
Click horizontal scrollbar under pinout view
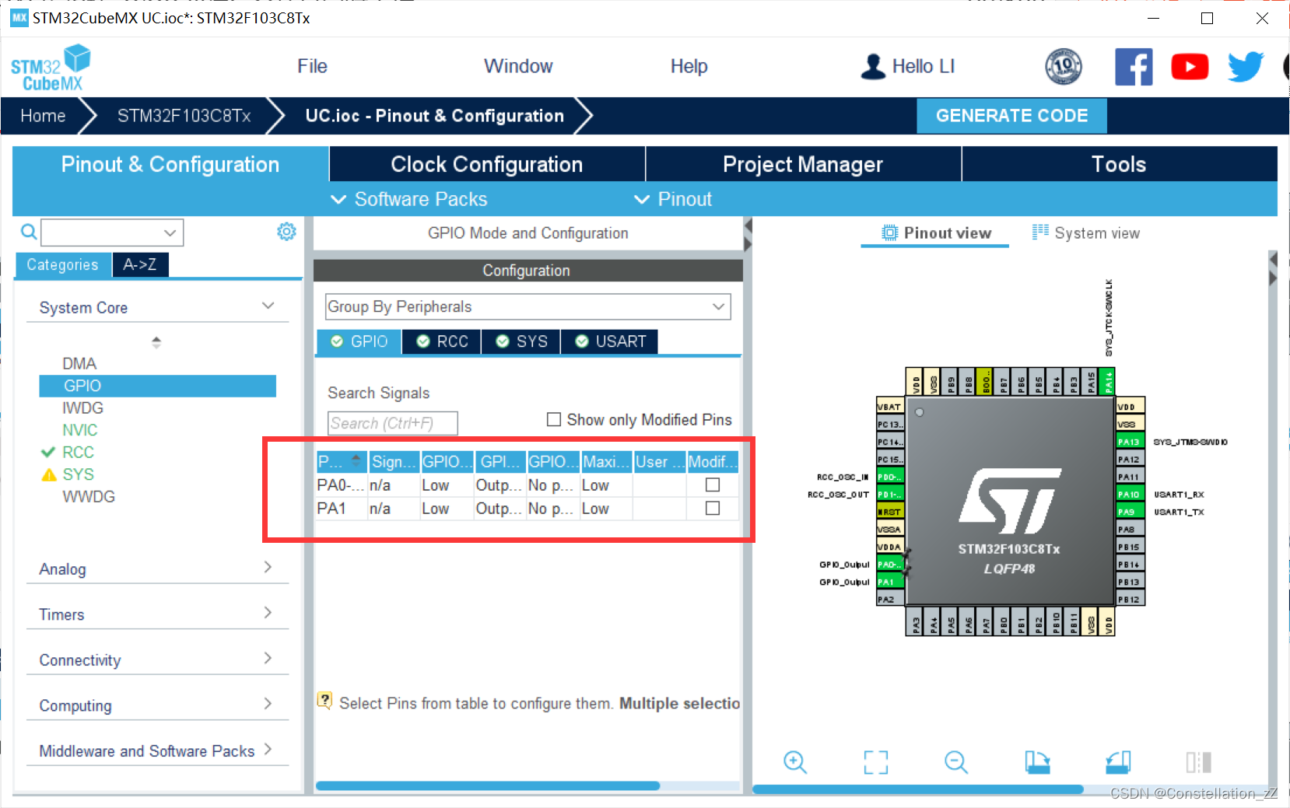(918, 789)
